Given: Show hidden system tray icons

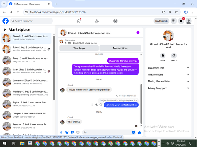Looking at the screenshot, I should pos(163,143).
